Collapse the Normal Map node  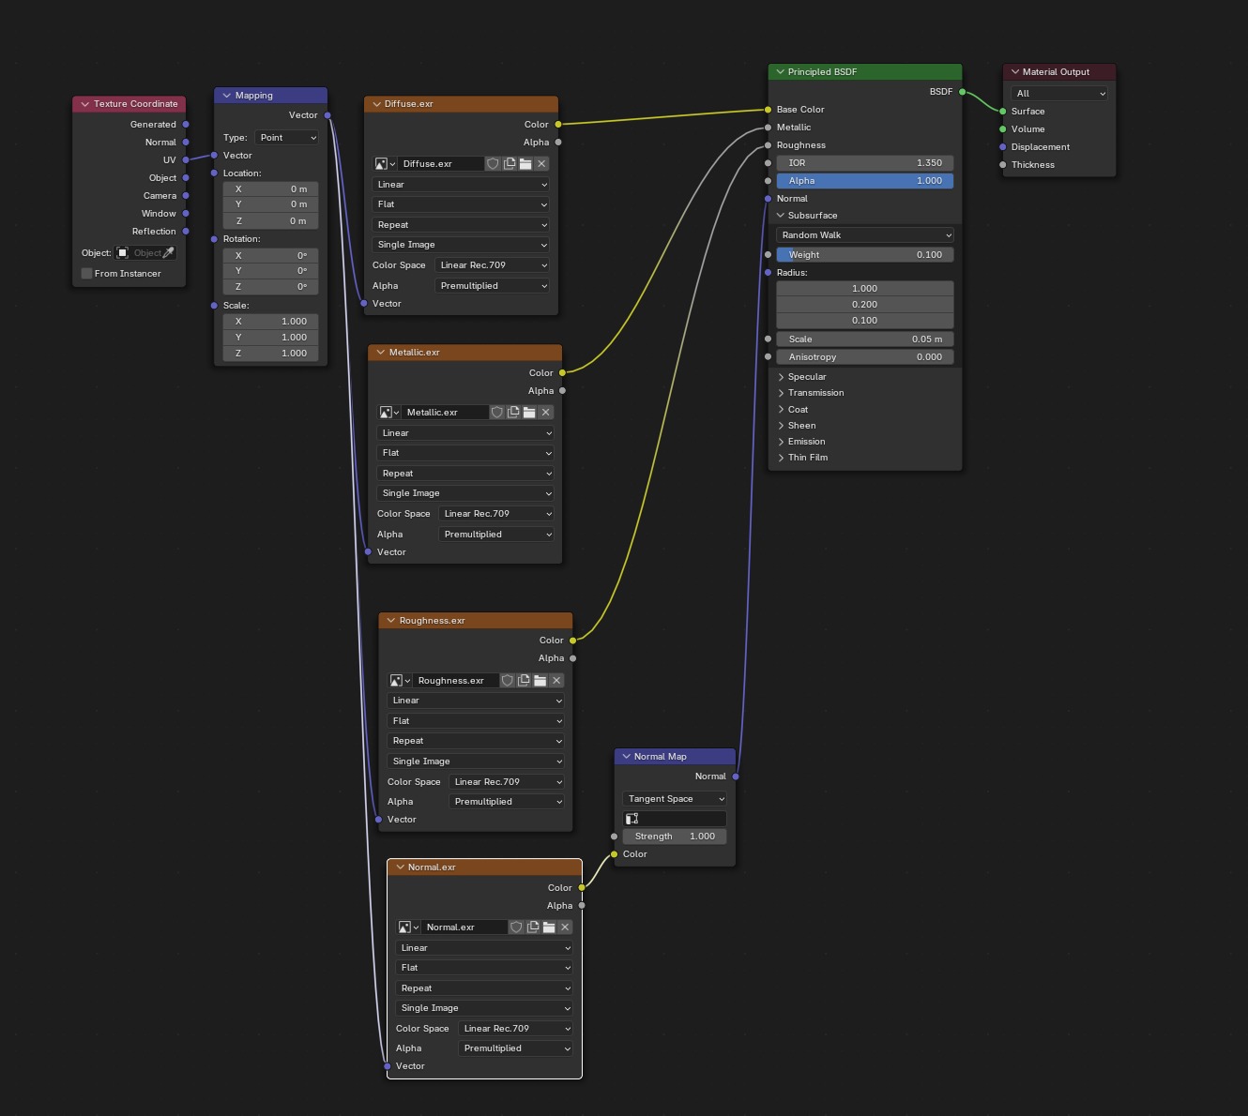pyautogui.click(x=626, y=757)
